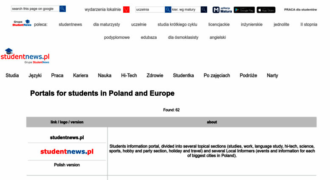Open the App Store badge
Image resolution: width=330 pixels, height=180 pixels.
pos(266,10)
